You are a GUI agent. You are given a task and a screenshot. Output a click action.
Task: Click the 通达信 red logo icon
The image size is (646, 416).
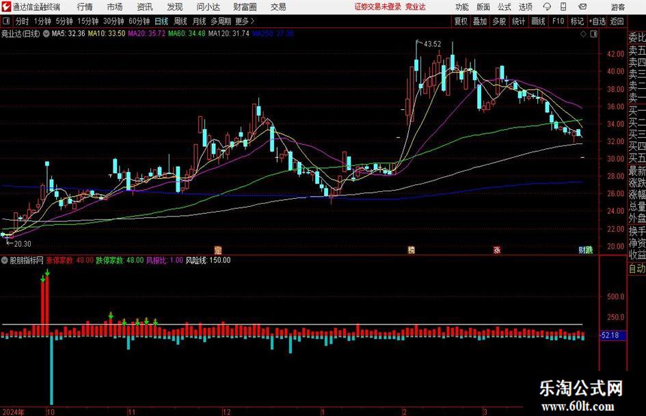click(5, 7)
